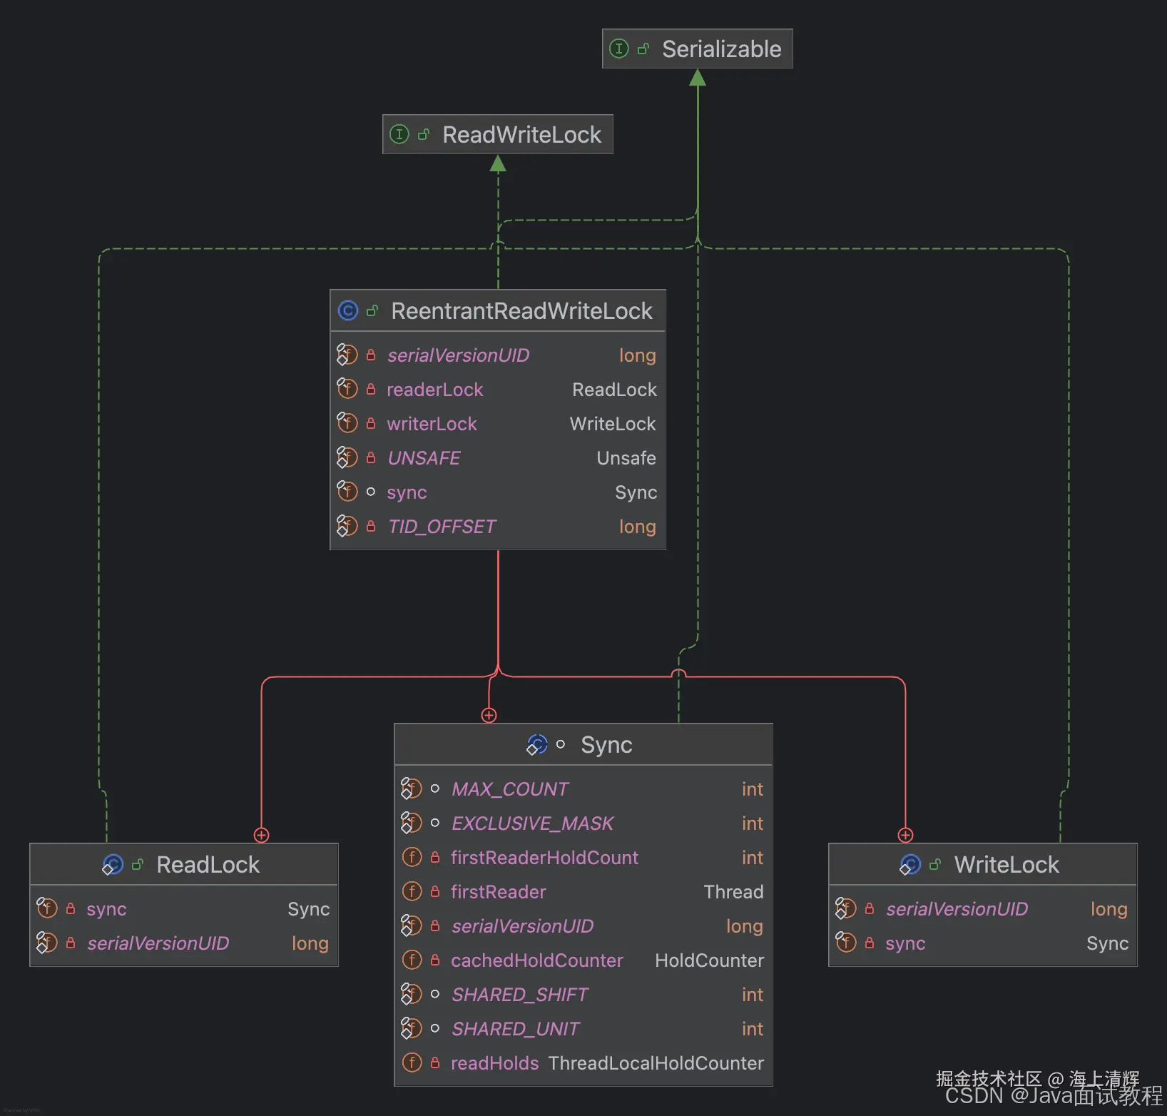Click the inner-class icon beside Sync header
The height and width of the screenshot is (1116, 1167).
pyautogui.click(x=537, y=744)
